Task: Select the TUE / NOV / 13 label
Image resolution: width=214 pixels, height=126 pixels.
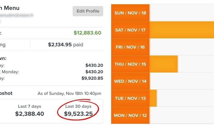Action: click(130, 98)
